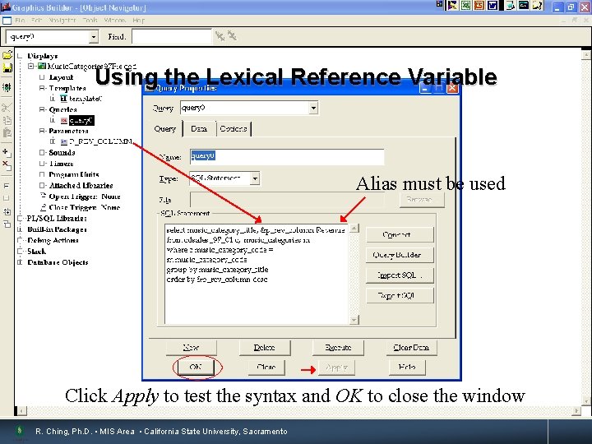Open the Tools menu
Image resolution: width=592 pixels, height=444 pixels.
90,20
